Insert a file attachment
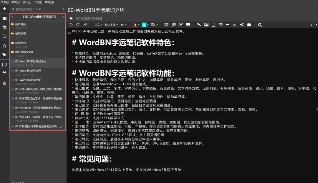318x183 pixels. pyautogui.click(x=213, y=25)
